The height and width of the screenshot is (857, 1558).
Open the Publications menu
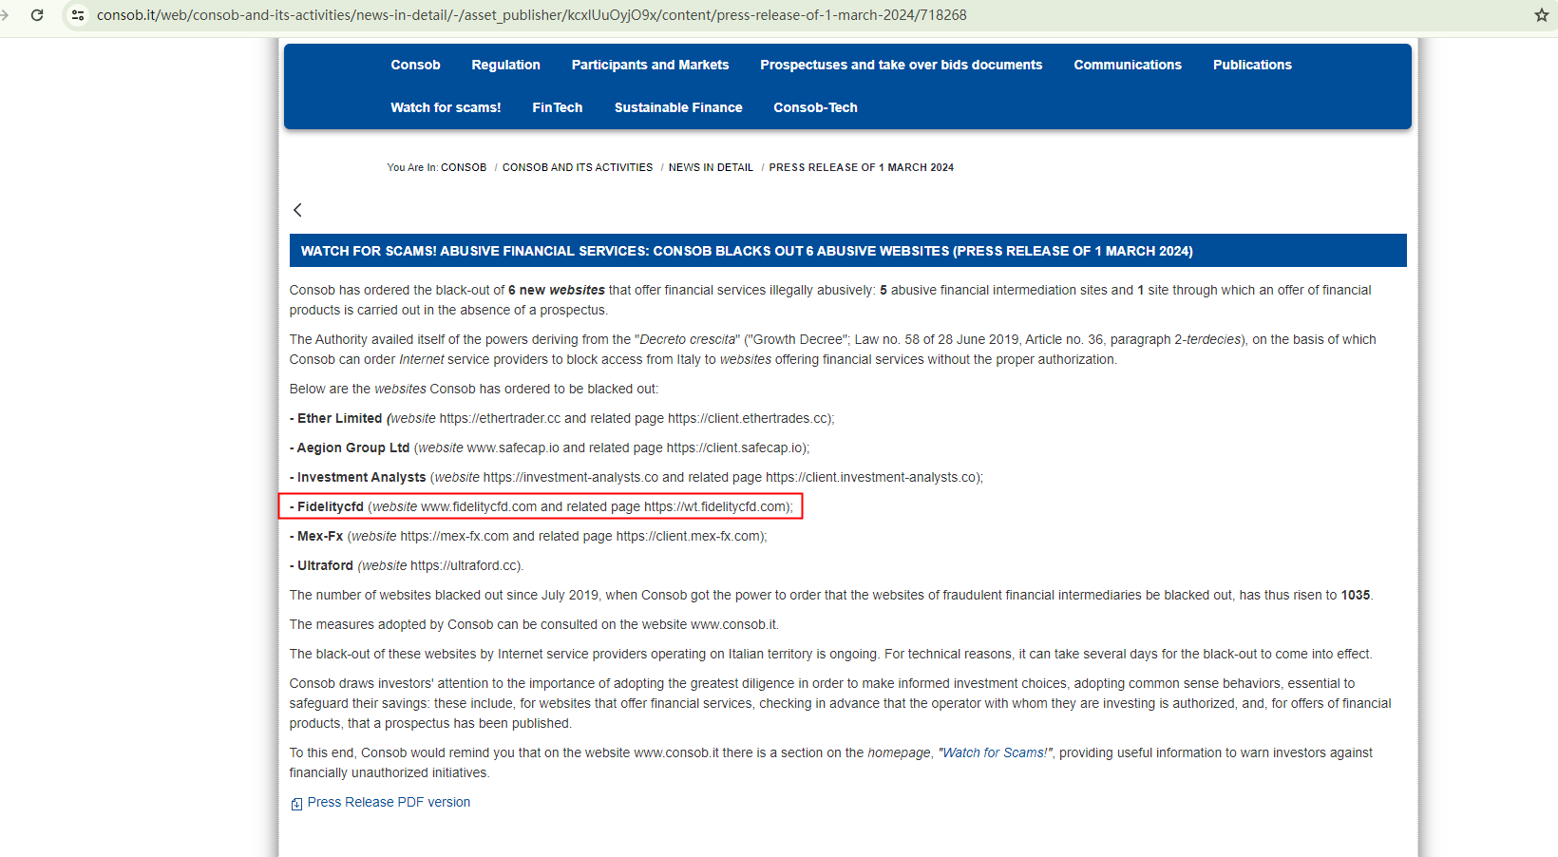pos(1251,65)
